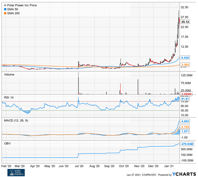Click the Water Tower Research logo
The width and height of the screenshot is (198, 177).
(x=16, y=173)
